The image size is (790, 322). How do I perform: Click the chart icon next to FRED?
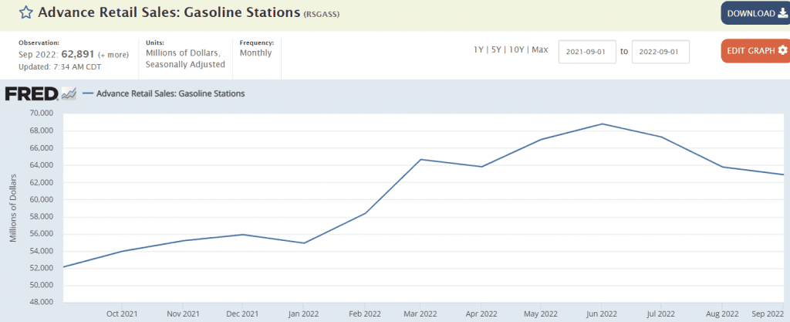tap(68, 93)
